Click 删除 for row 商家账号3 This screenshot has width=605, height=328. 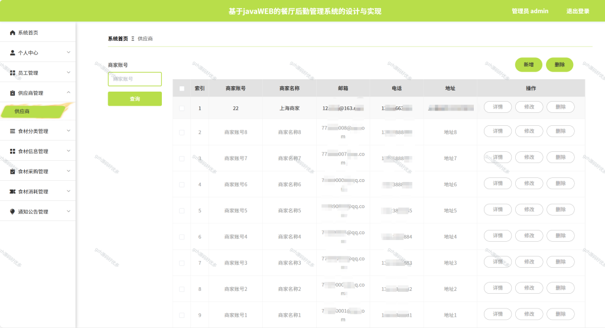[x=560, y=262]
